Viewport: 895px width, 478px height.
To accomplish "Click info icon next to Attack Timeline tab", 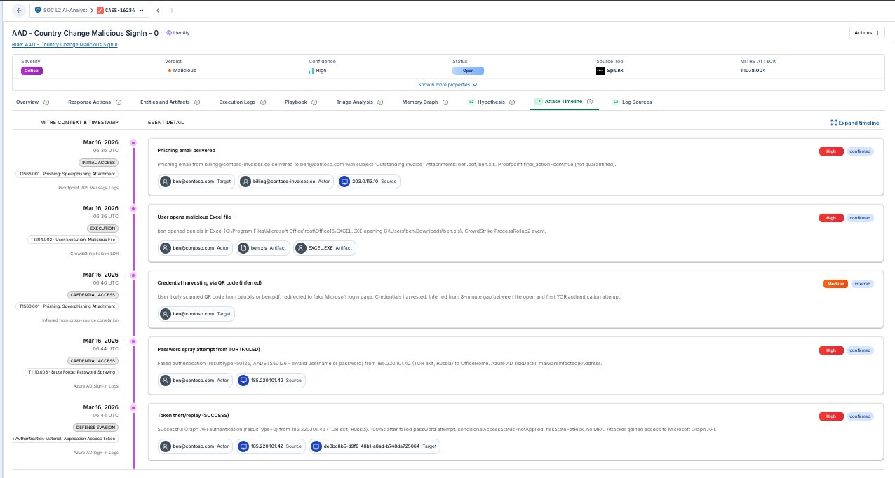I will tap(590, 102).
